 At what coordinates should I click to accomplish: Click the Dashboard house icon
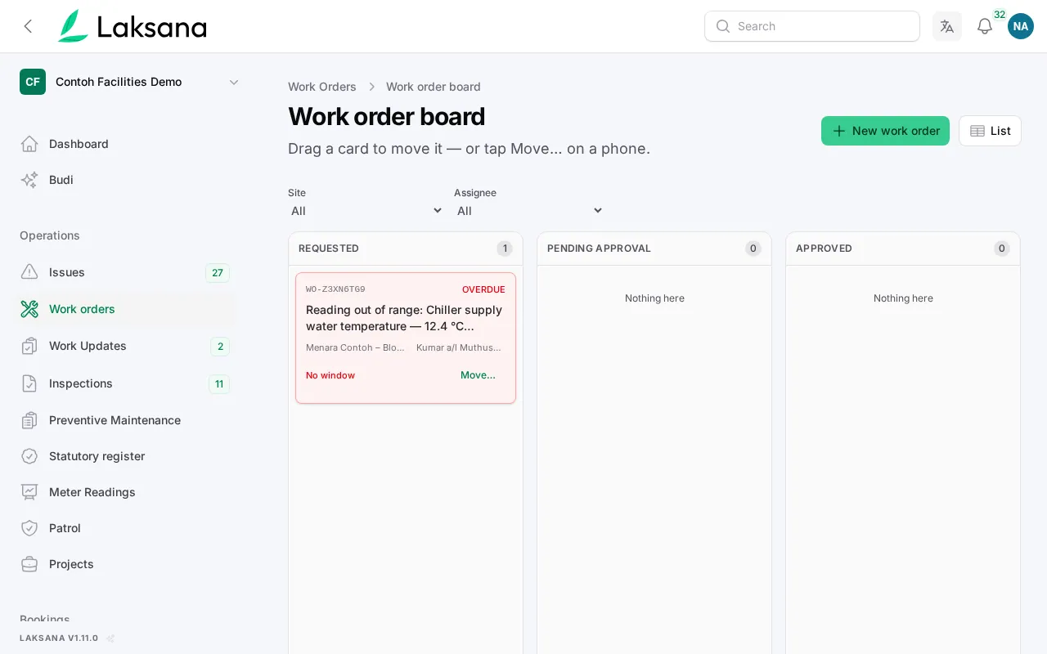click(x=29, y=144)
